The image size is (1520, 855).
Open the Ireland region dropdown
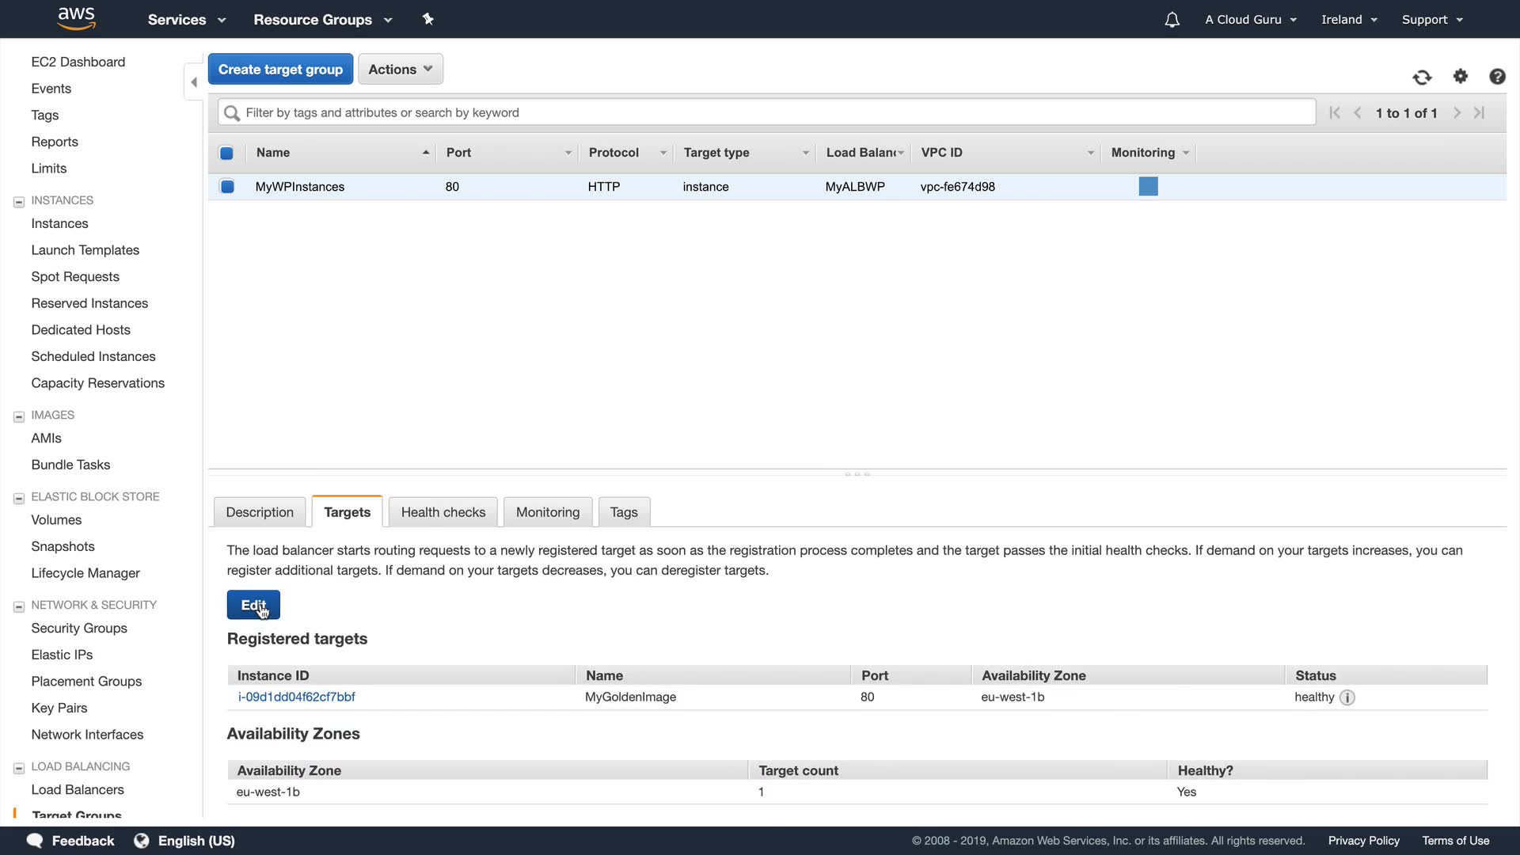tap(1349, 20)
